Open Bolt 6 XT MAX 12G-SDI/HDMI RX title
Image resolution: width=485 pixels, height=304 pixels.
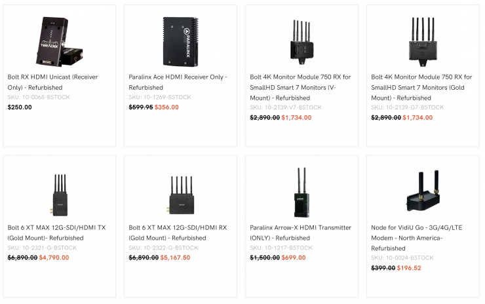pyautogui.click(x=178, y=233)
